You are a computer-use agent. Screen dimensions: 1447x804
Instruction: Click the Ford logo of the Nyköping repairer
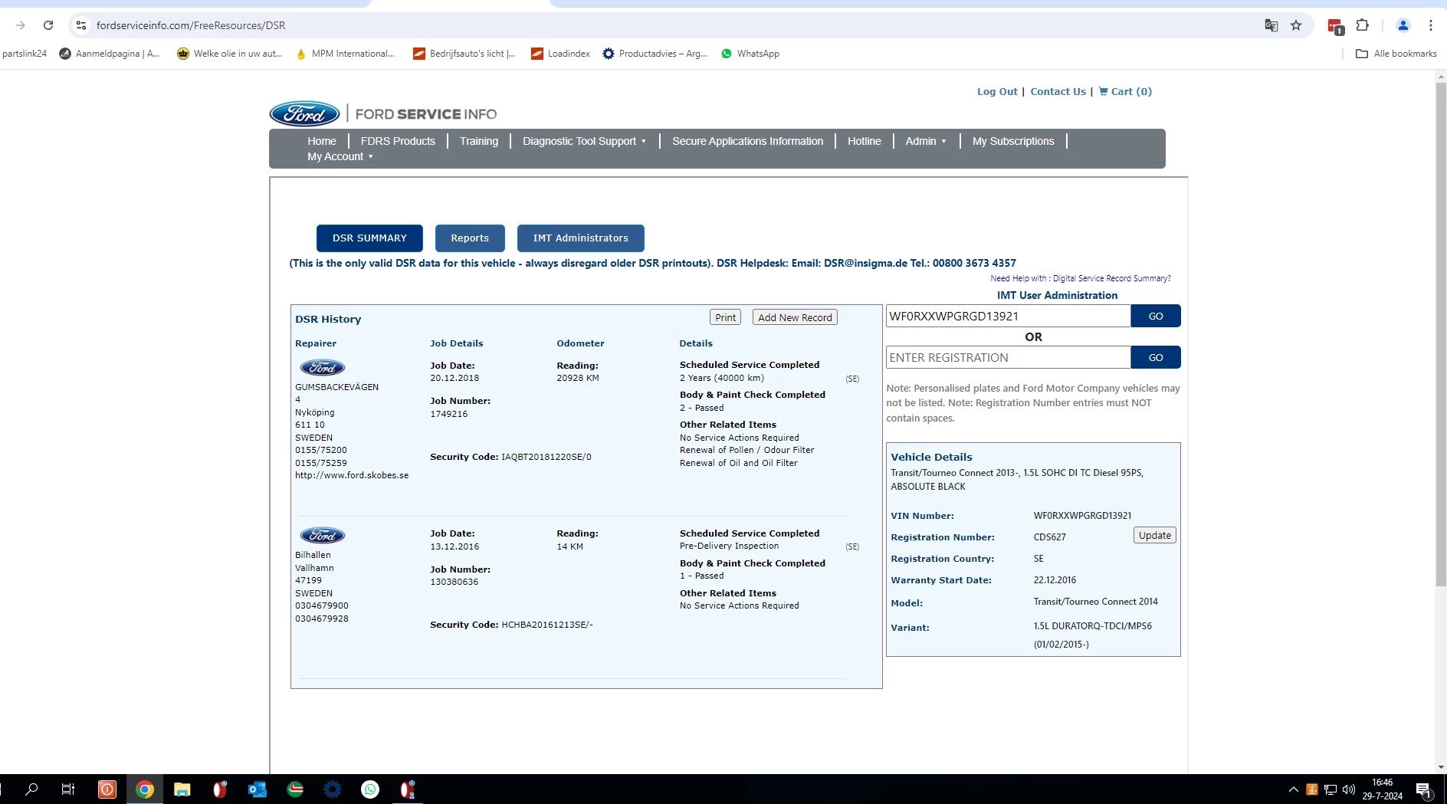pyautogui.click(x=322, y=367)
